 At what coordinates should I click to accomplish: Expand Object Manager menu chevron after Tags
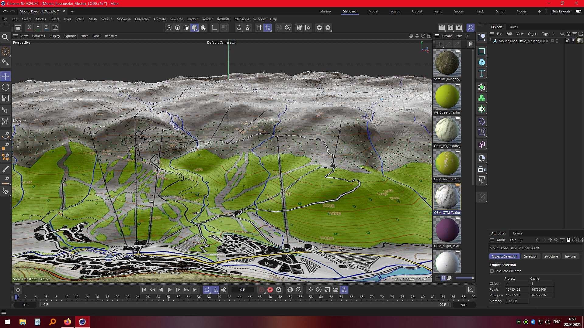coord(554,34)
